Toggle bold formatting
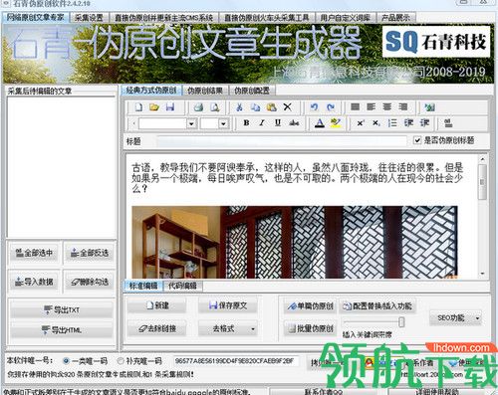 [246, 123]
